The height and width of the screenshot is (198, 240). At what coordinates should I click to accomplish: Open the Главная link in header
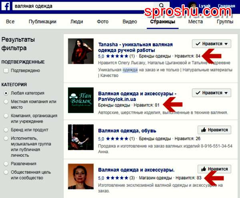click(226, 6)
